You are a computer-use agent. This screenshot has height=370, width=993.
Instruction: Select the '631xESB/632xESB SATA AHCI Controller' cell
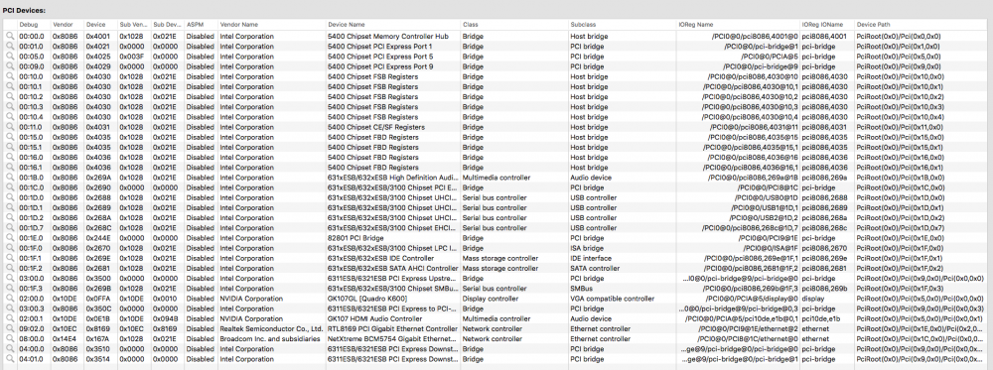(392, 269)
